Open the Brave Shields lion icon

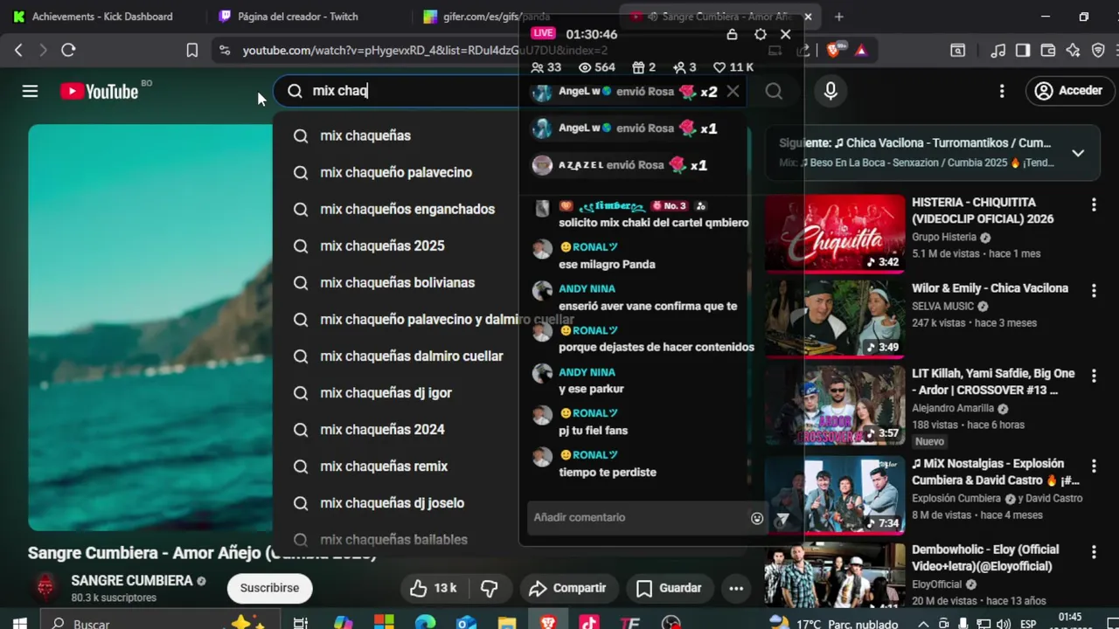pyautogui.click(x=833, y=51)
